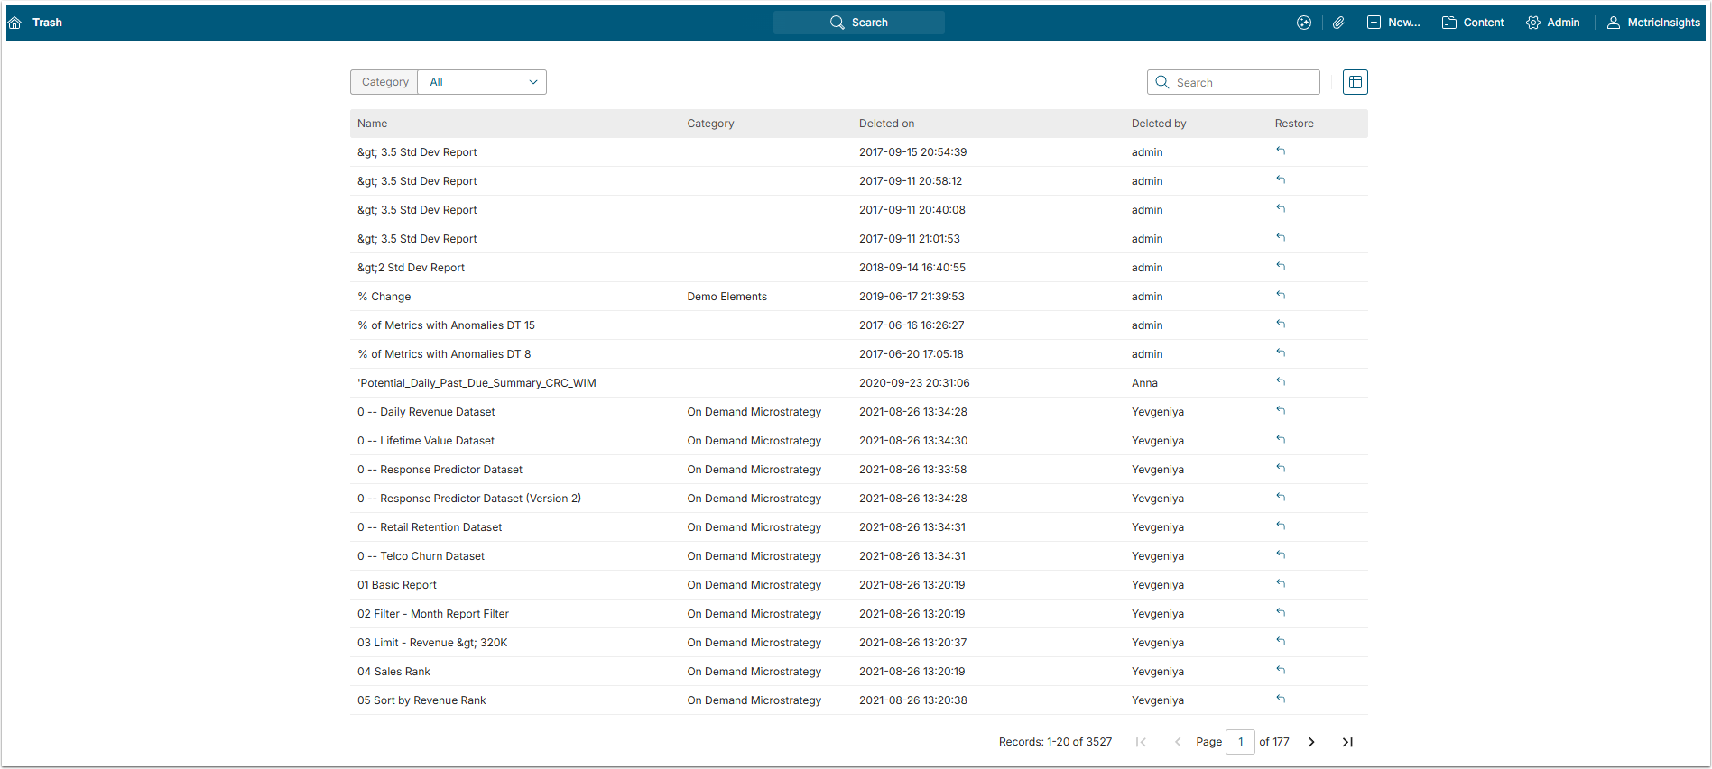
Task: Restore '04 Sales Rank' item
Action: coord(1281,671)
